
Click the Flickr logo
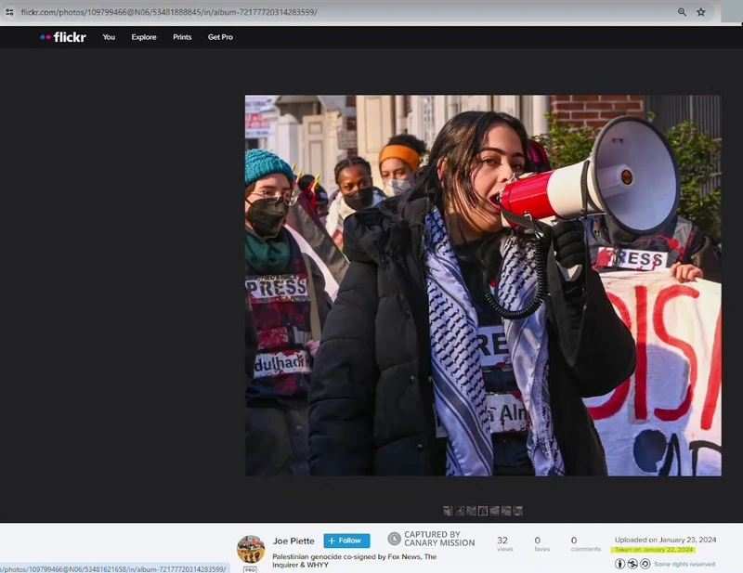63,37
